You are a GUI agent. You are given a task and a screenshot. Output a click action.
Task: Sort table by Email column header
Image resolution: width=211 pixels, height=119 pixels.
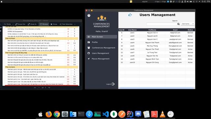175,30
